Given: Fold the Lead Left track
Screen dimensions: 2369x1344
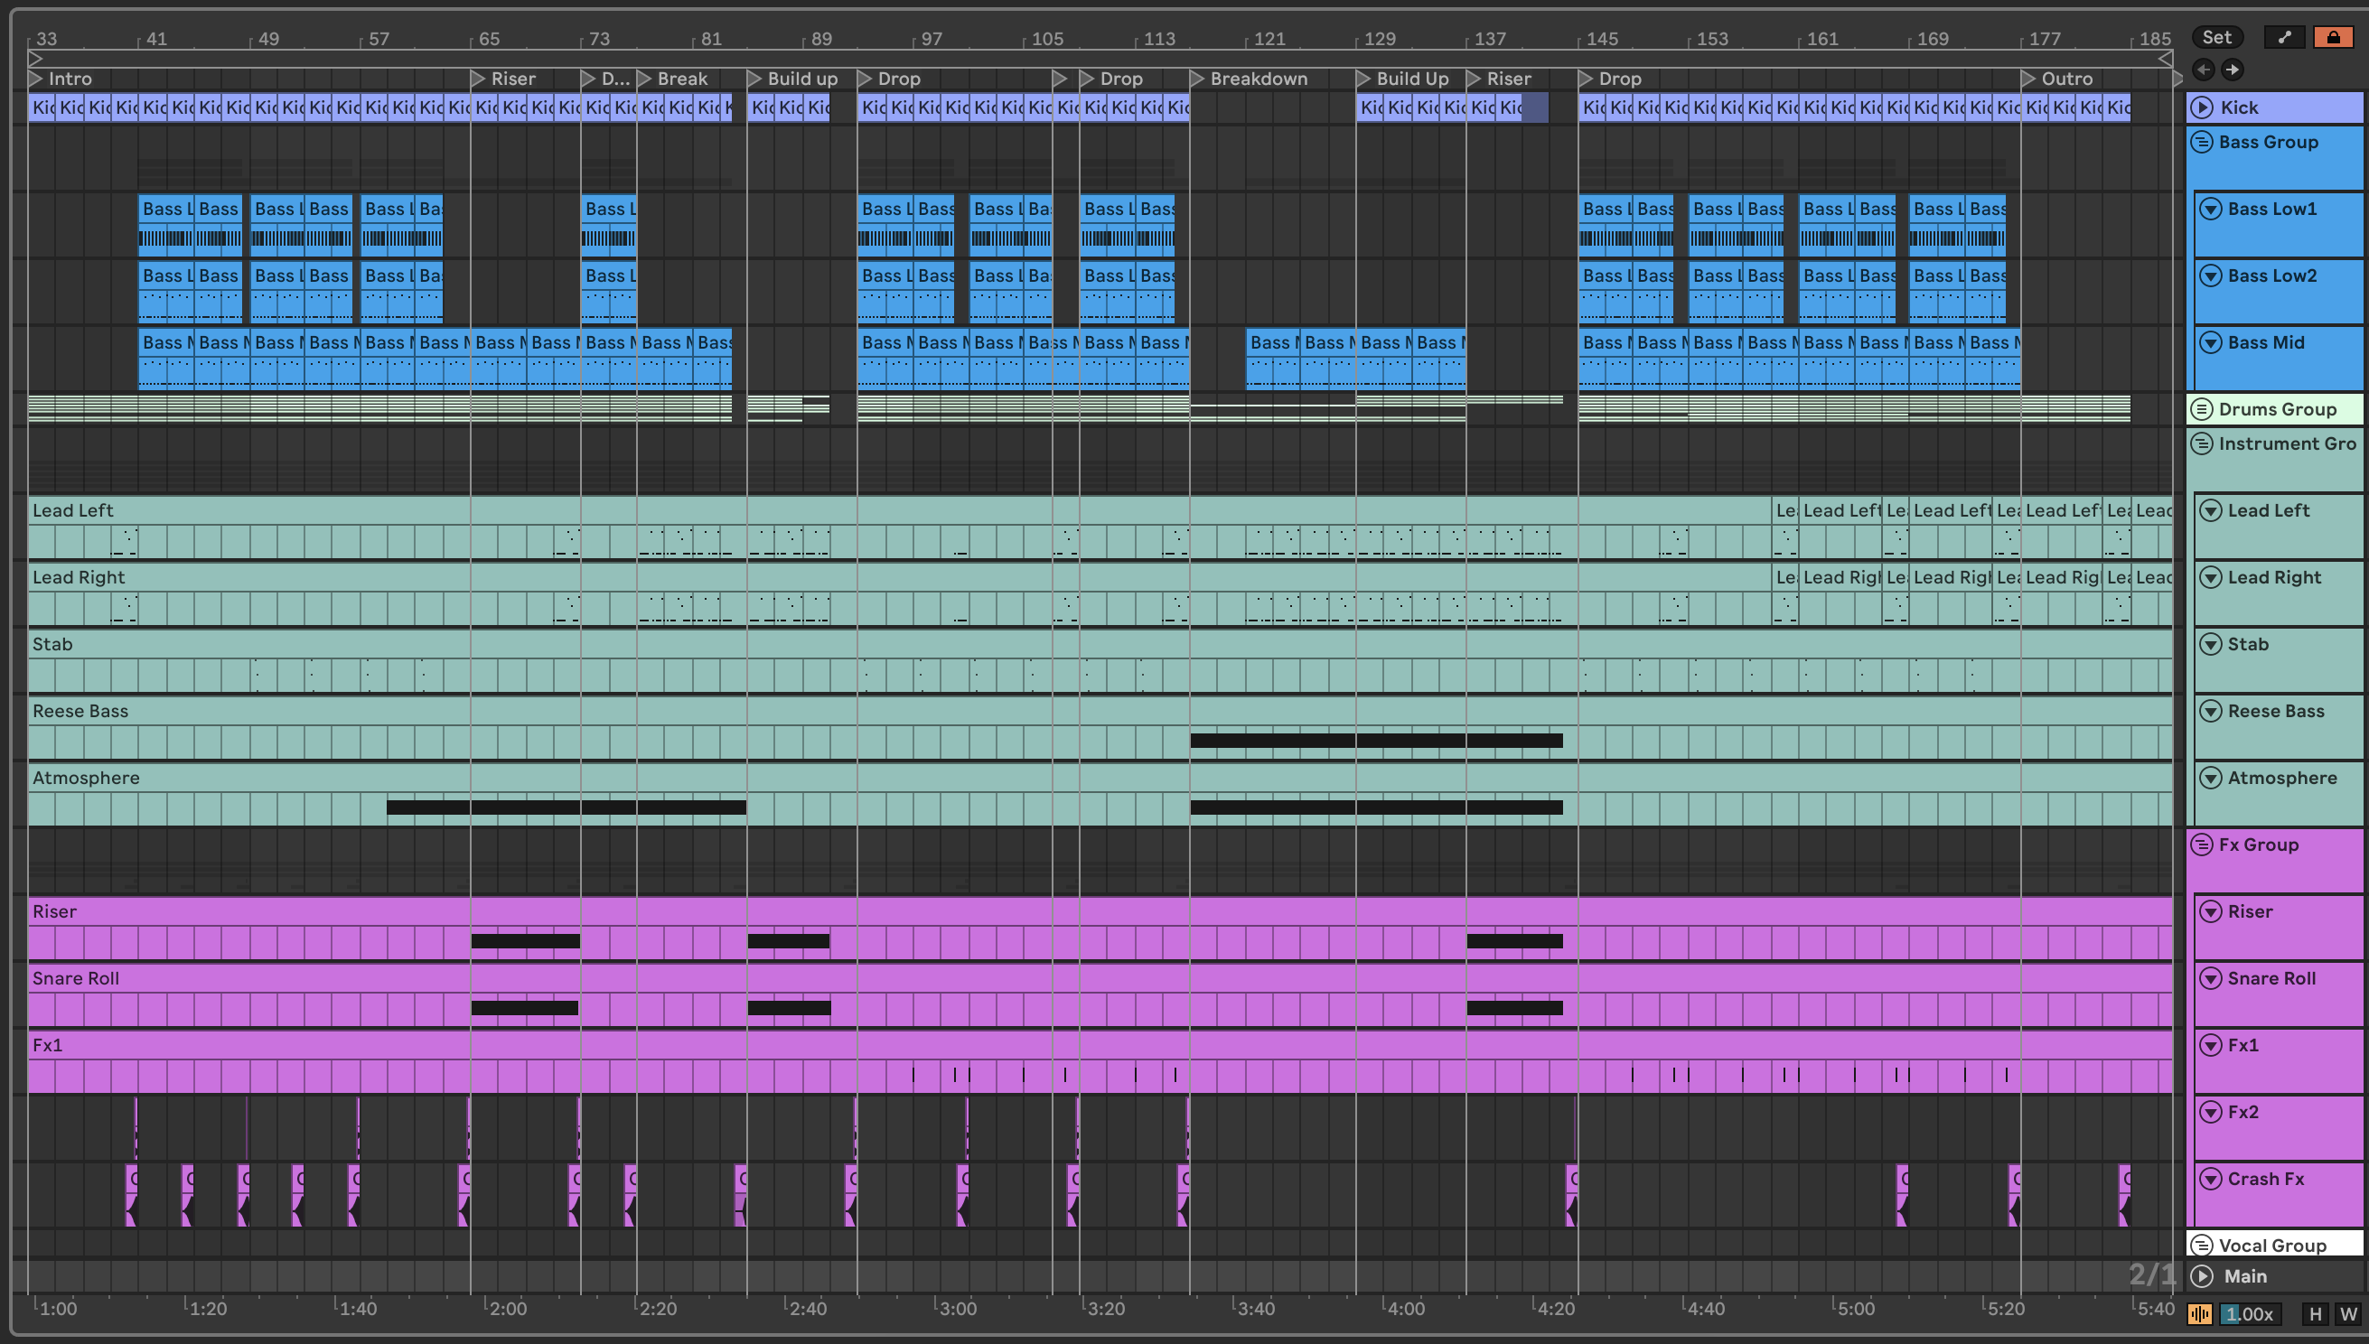Looking at the screenshot, I should [2211, 510].
